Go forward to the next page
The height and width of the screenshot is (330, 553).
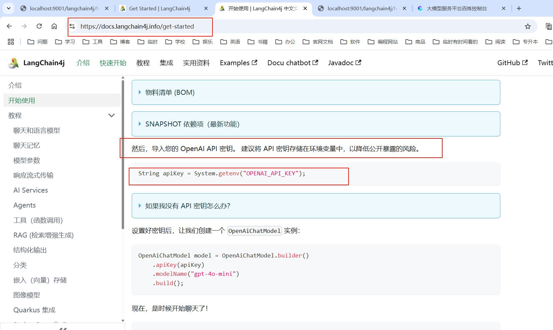pos(24,26)
